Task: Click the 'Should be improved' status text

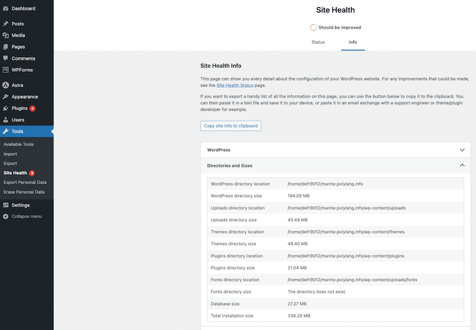Action: pos(340,27)
